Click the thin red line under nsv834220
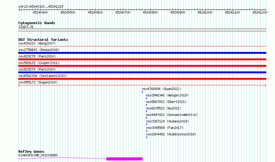The height and width of the screenshot is (162, 275). [x=142, y=46]
